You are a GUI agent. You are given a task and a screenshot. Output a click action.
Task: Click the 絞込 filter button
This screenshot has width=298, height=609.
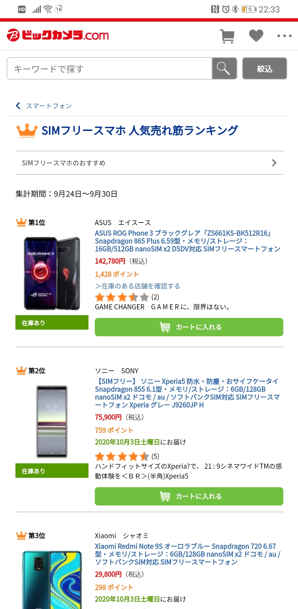tap(265, 69)
